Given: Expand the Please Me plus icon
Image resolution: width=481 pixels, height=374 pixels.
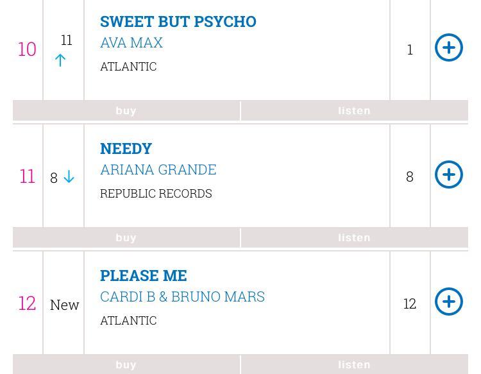Looking at the screenshot, I should pos(448,302).
